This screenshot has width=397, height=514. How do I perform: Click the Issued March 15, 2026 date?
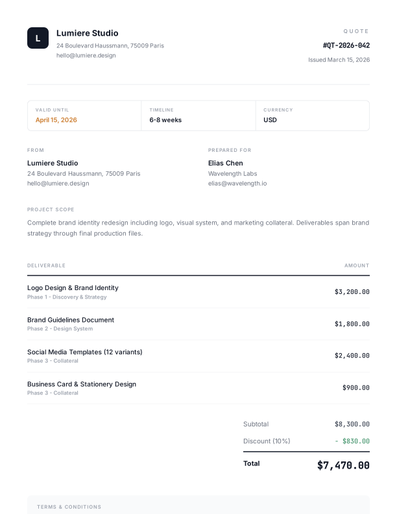(x=339, y=60)
